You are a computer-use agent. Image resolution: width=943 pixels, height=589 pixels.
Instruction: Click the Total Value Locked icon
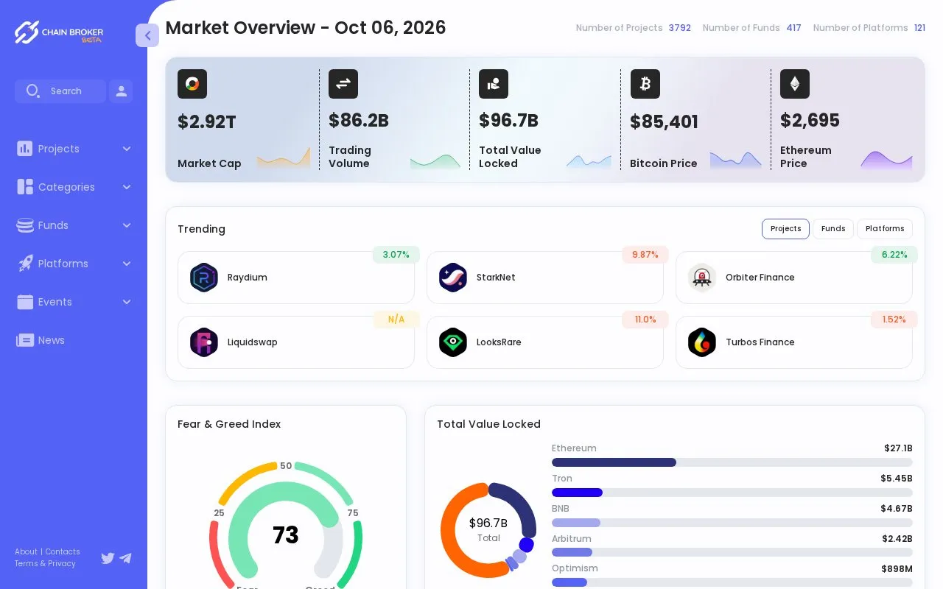[x=494, y=84]
